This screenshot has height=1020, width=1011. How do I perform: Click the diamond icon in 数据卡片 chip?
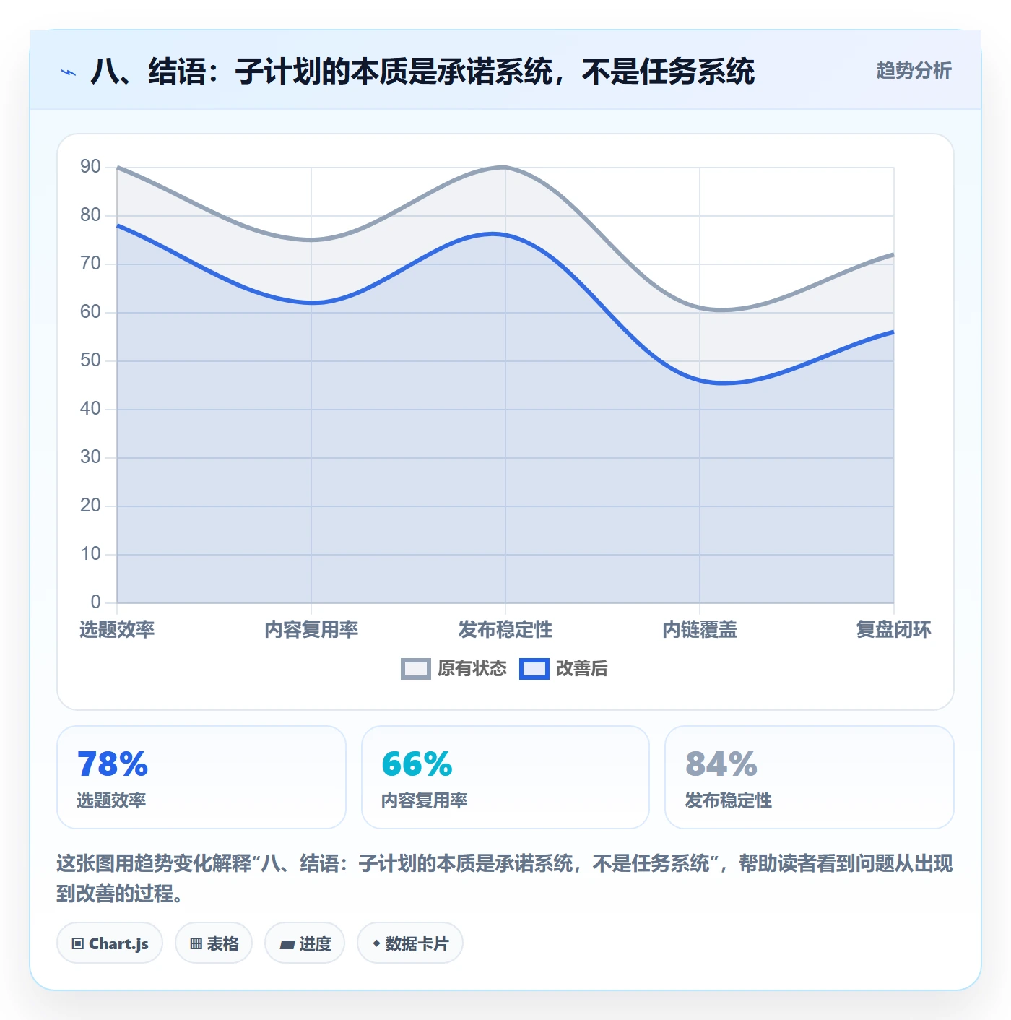[376, 943]
